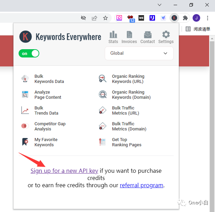Click the Keywords Everywhere extension icon in toolbar

point(174,18)
